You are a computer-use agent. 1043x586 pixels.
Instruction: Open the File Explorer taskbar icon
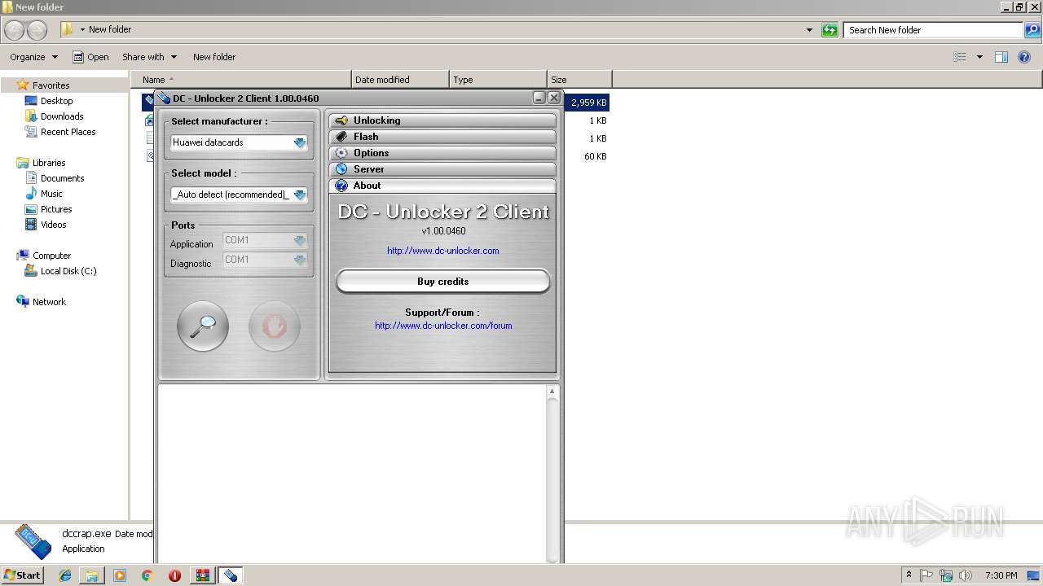click(92, 575)
